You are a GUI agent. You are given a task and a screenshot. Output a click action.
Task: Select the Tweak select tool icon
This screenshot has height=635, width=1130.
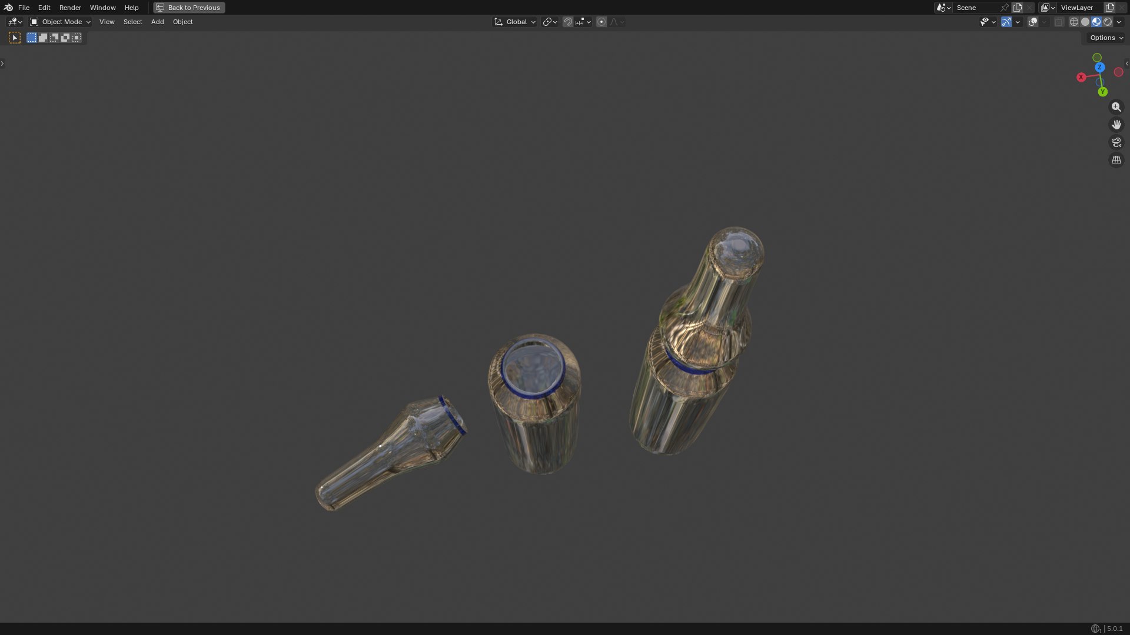tap(15, 38)
